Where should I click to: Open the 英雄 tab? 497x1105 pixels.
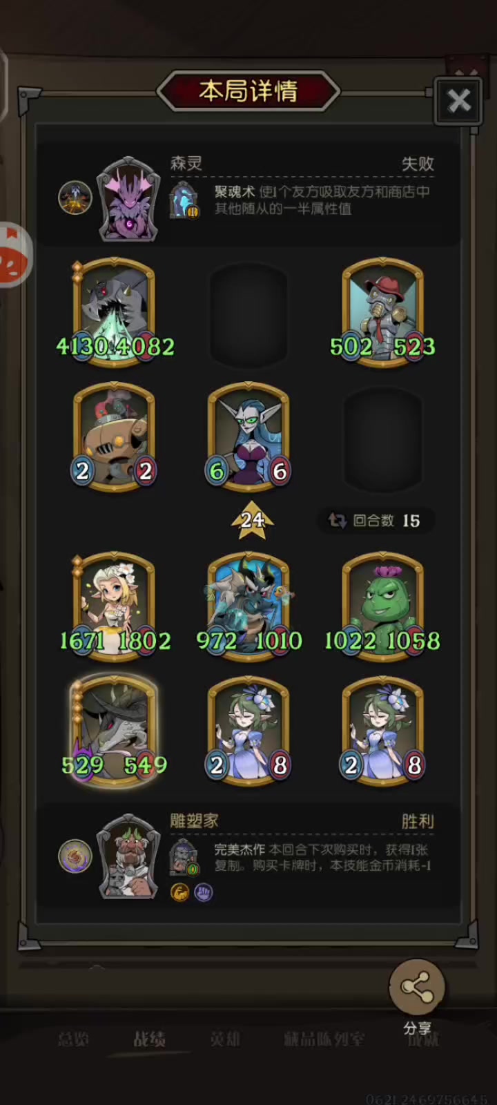pyautogui.click(x=225, y=1039)
